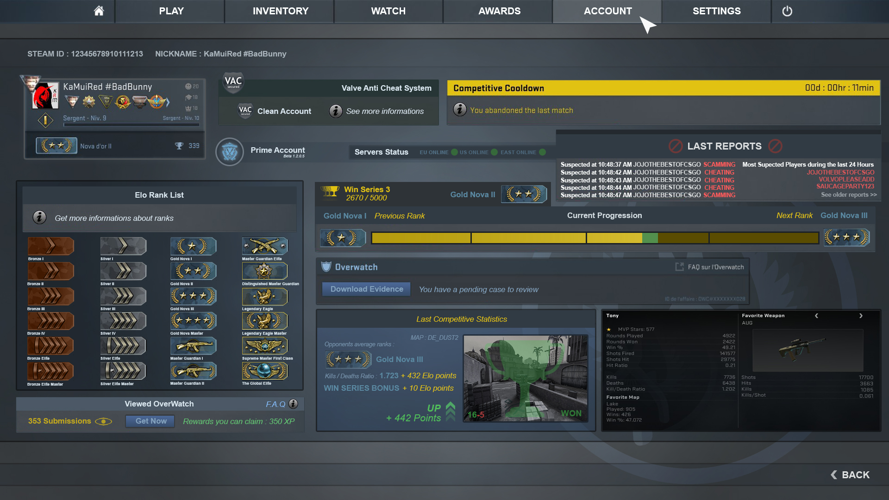The image size is (889, 500).
Task: Select the Bronze I rank badge
Action: [51, 246]
